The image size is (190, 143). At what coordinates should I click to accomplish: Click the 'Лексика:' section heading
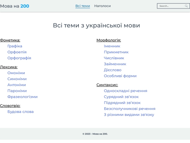9,67
